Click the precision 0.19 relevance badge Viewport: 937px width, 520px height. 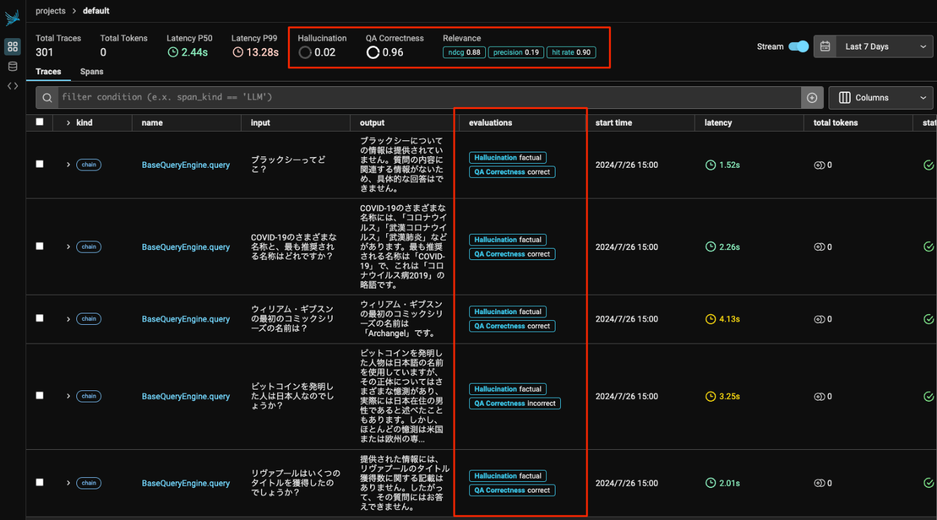(516, 52)
